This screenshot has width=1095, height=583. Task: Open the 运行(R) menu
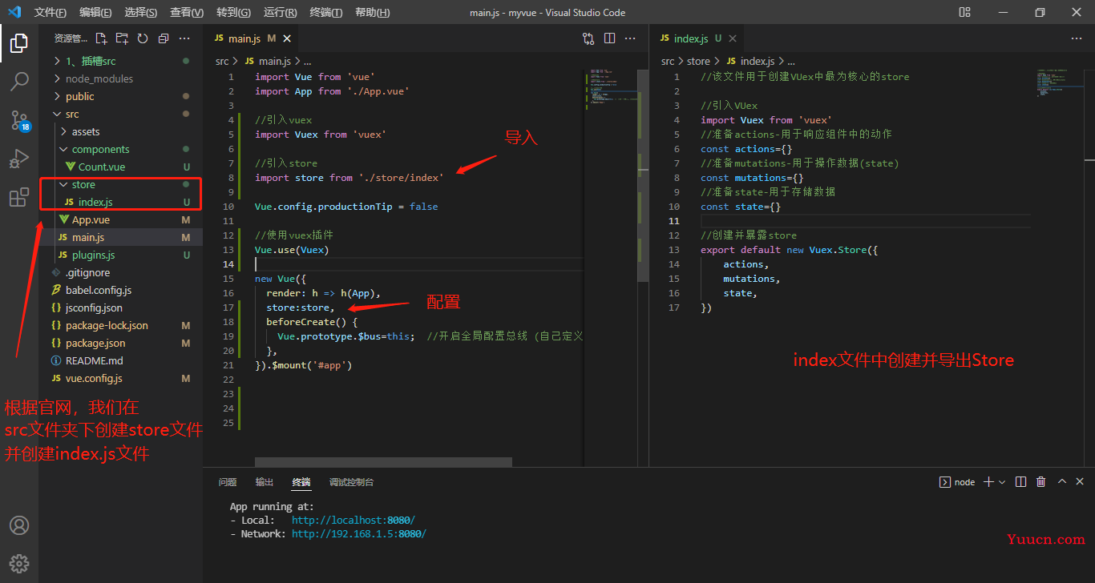(280, 12)
